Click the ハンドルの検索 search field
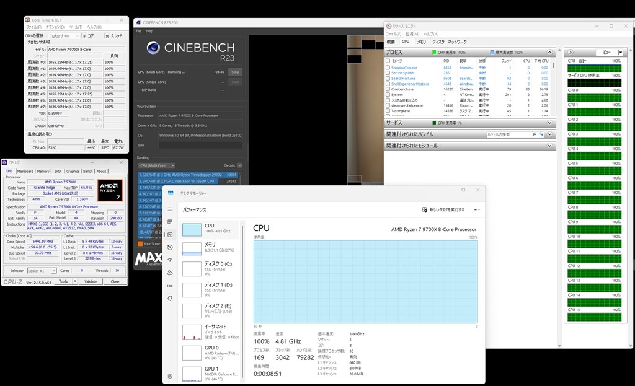The width and height of the screenshot is (635, 386). tap(508, 134)
